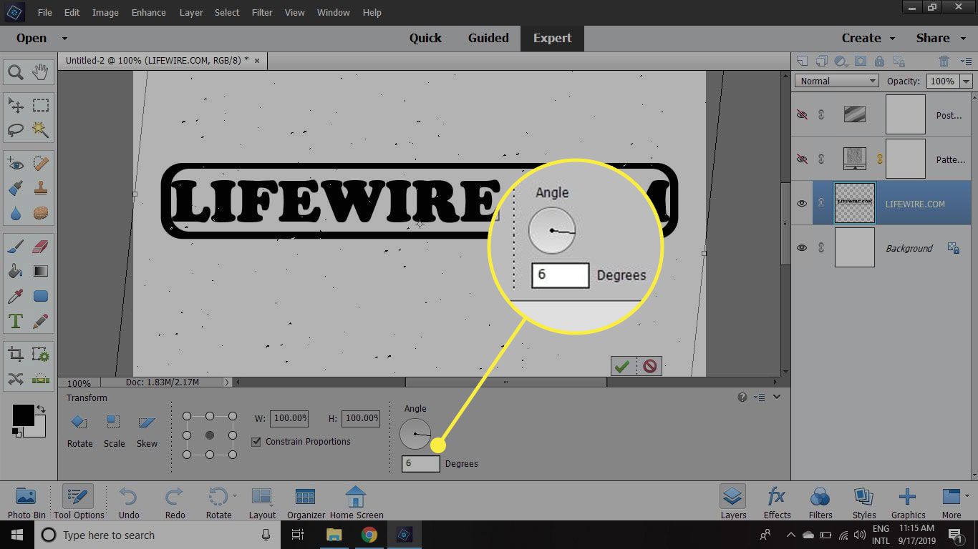978x549 pixels.
Task: Toggle link on the Post... layer
Action: click(821, 115)
